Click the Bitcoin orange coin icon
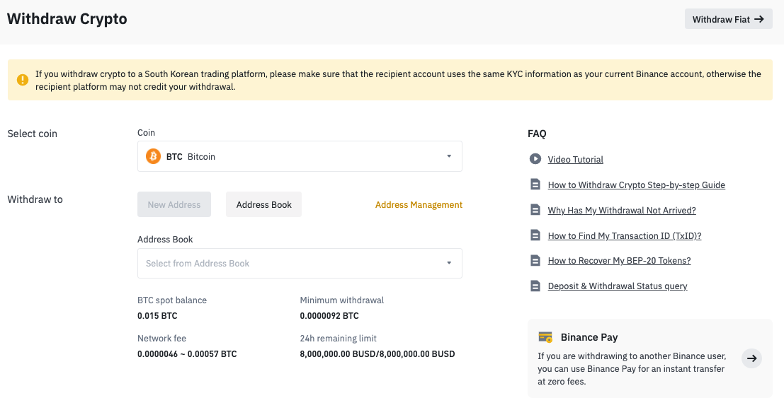Screen dimensions: 784x410 click(153, 156)
